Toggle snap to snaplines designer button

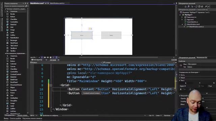53,57
